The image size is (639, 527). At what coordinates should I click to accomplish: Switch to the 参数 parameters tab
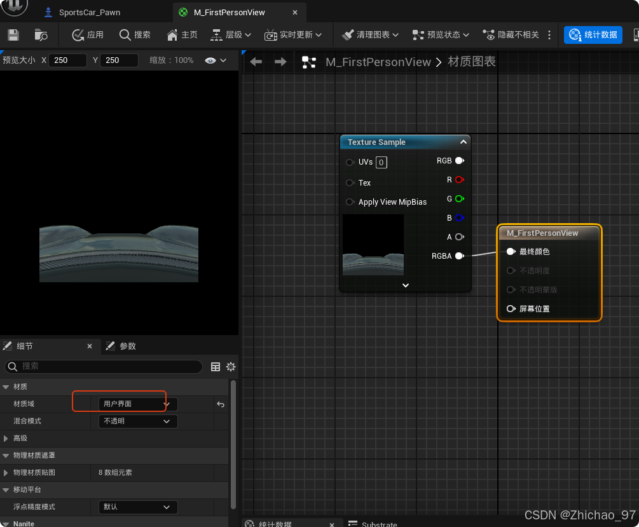(x=127, y=346)
